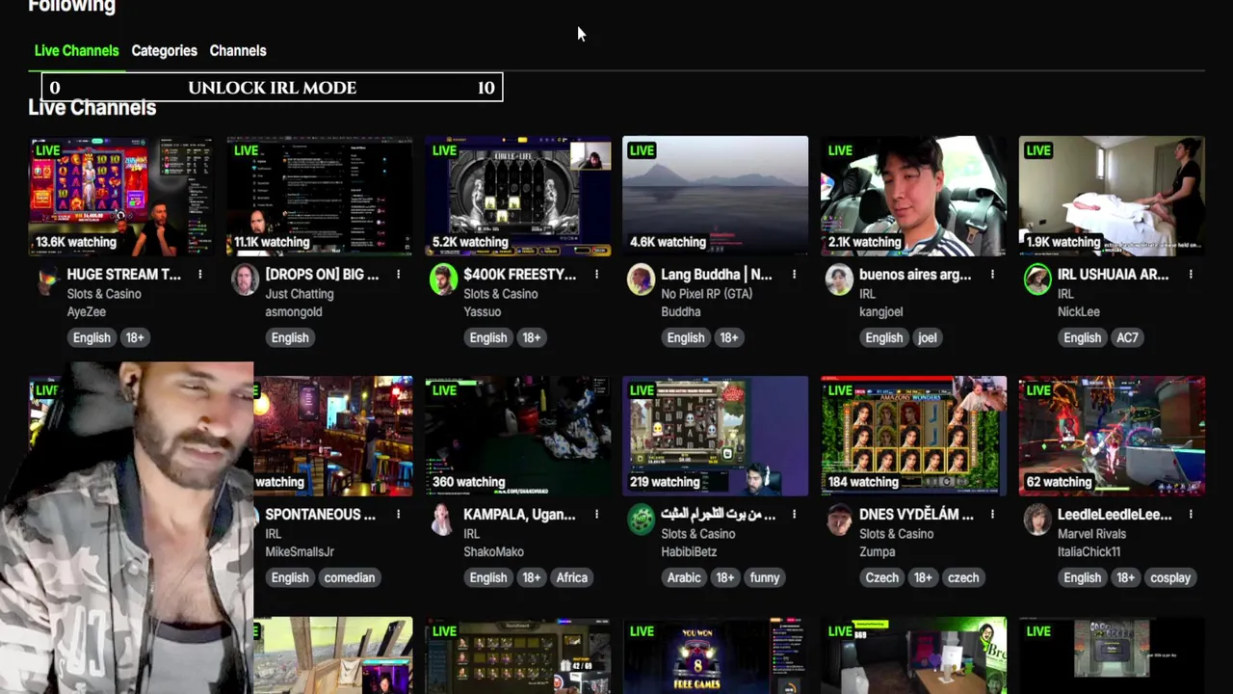Open options menu for DNES VYDĚLÁM stream

point(992,515)
